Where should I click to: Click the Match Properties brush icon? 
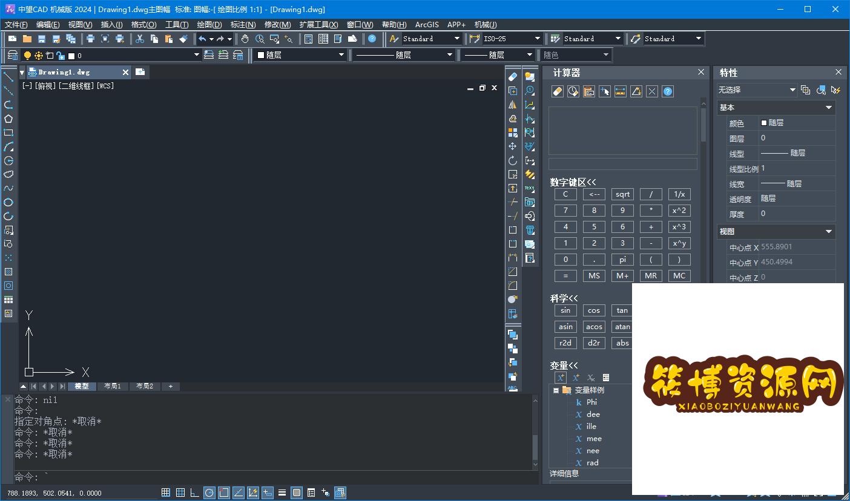(x=183, y=39)
